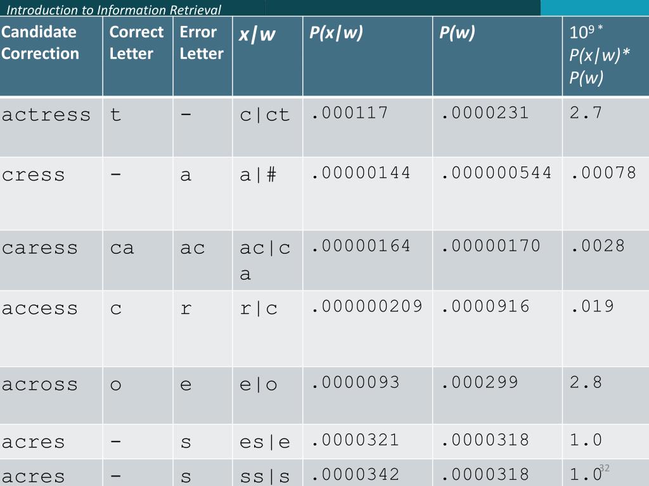
Task: Click the result '.0028'
Action: (x=598, y=246)
